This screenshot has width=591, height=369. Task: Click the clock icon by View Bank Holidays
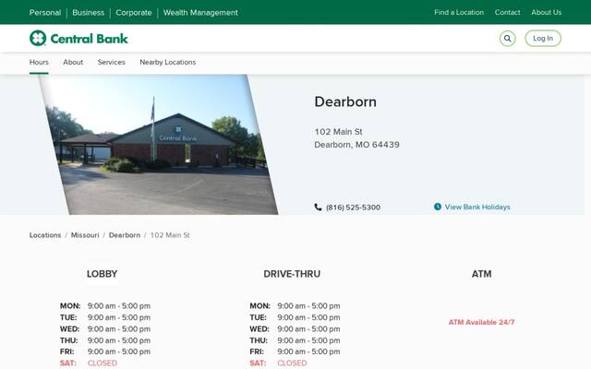(437, 207)
